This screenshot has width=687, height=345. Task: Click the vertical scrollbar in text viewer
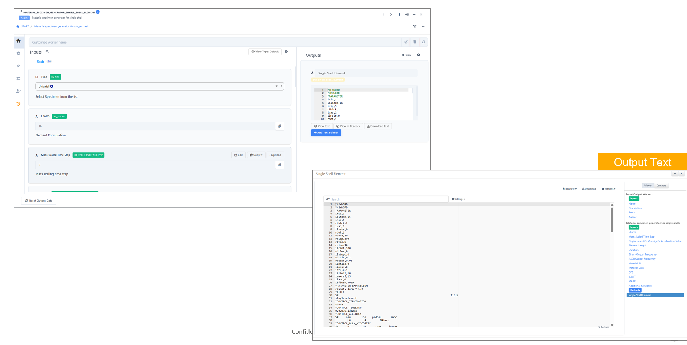(x=612, y=220)
